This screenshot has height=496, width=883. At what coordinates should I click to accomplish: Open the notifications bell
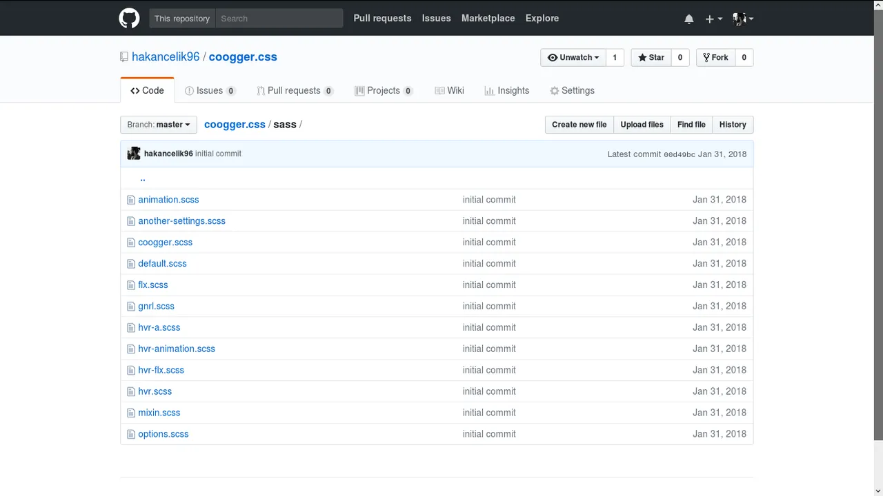(x=688, y=19)
